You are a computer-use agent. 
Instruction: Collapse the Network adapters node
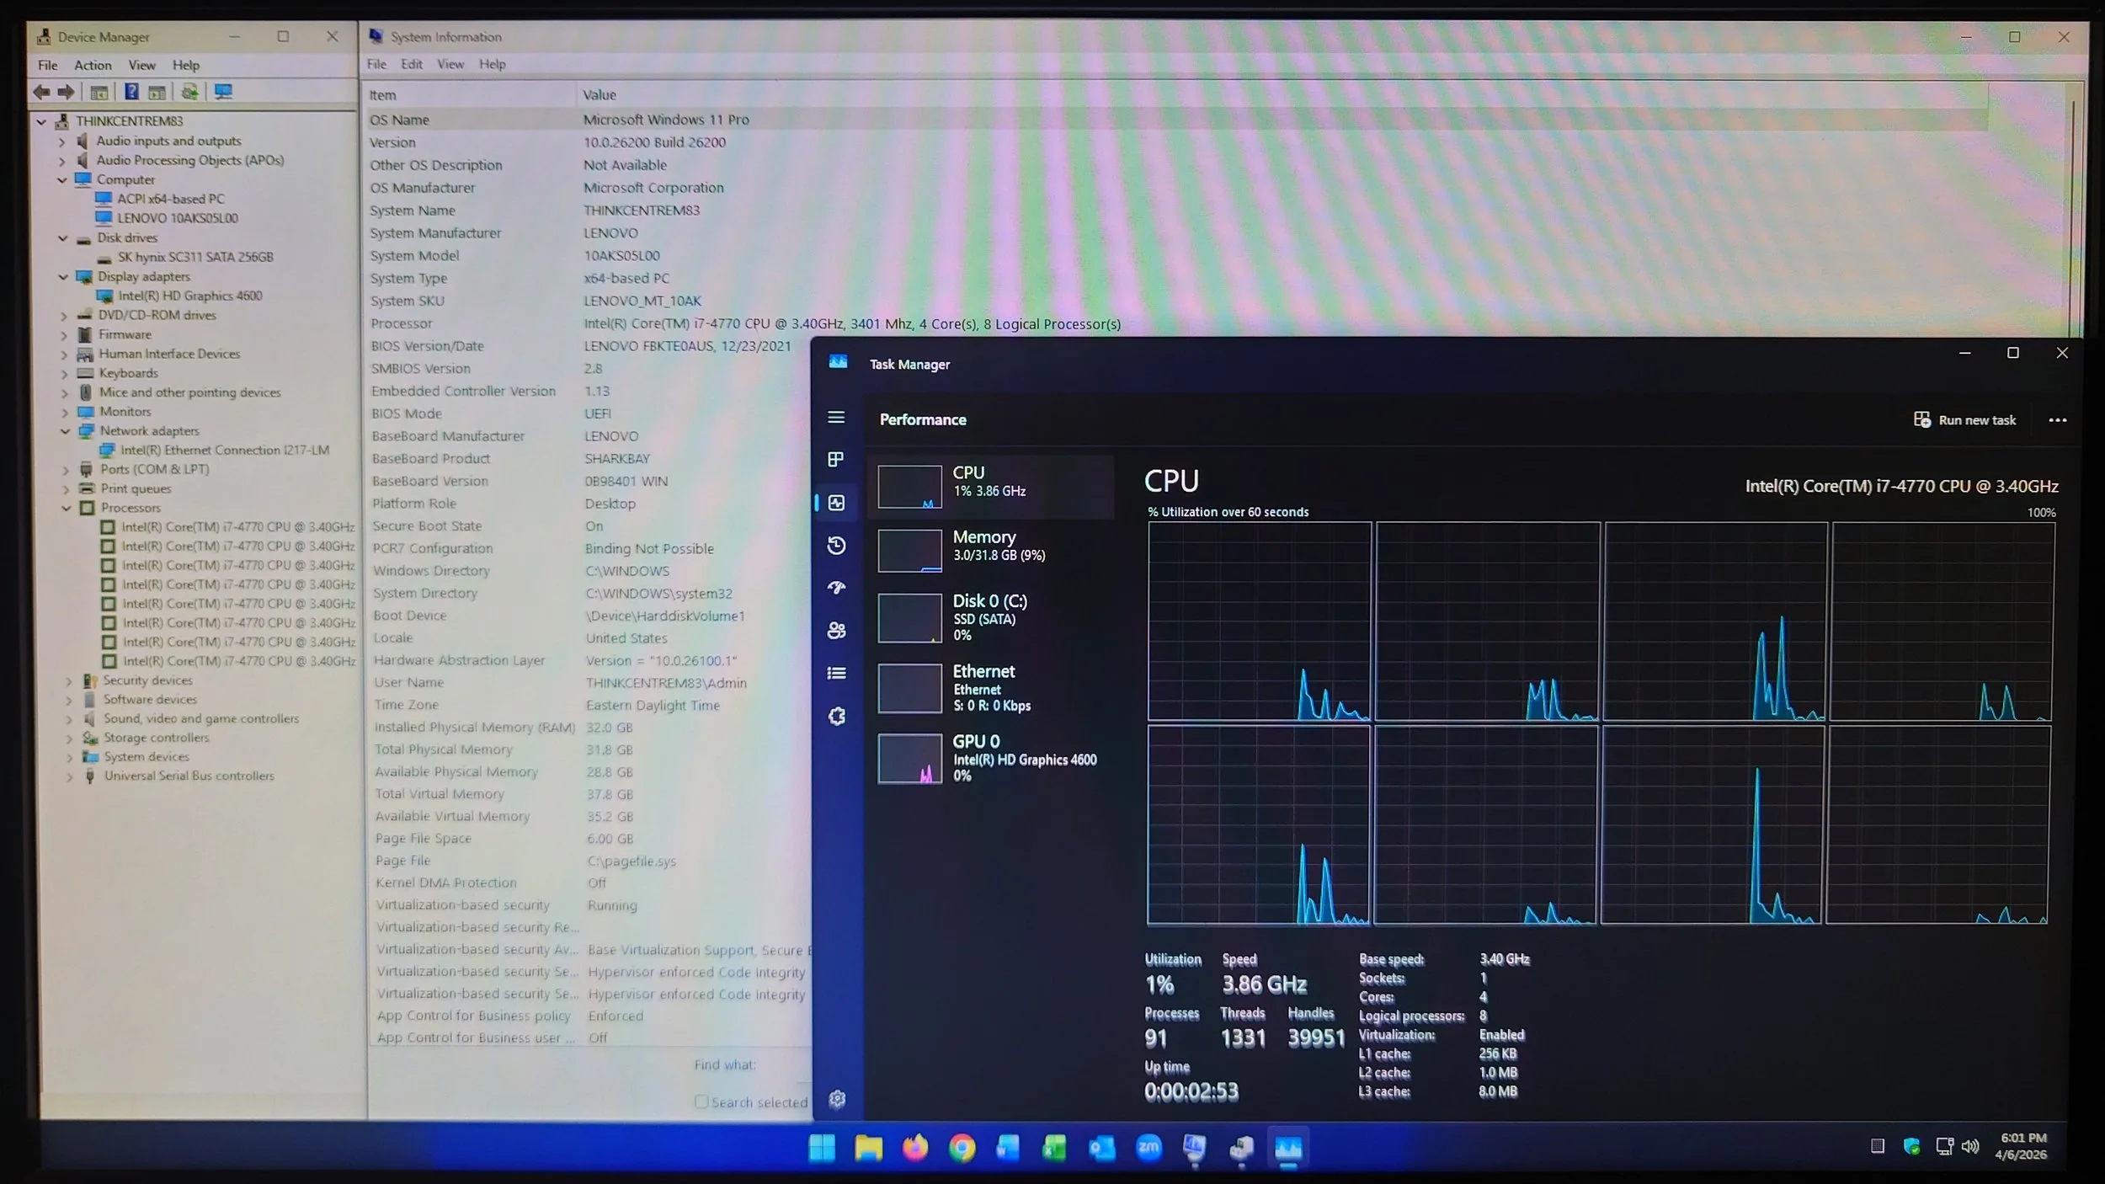[x=65, y=431]
